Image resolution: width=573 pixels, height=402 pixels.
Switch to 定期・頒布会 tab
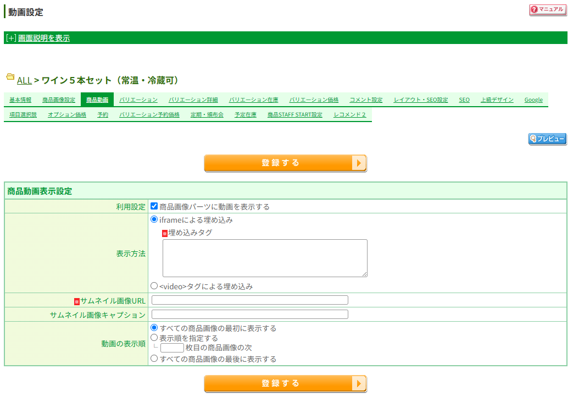coord(207,114)
